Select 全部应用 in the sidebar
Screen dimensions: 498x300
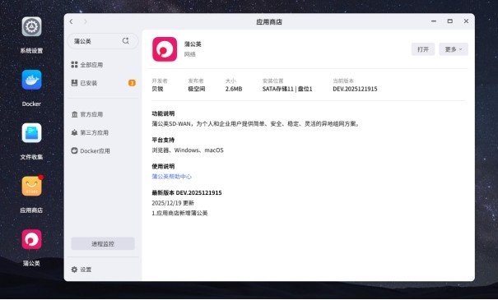103,65
